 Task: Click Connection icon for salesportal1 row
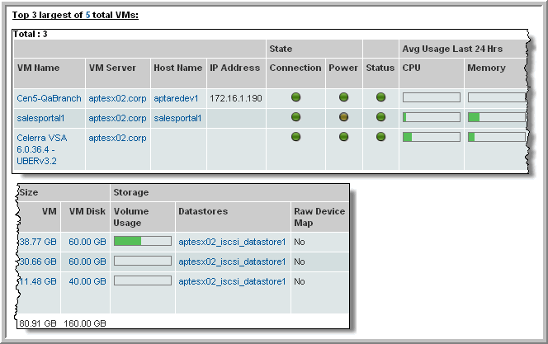tap(295, 118)
